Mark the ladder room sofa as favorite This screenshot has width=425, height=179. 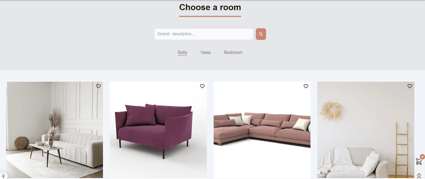point(410,86)
